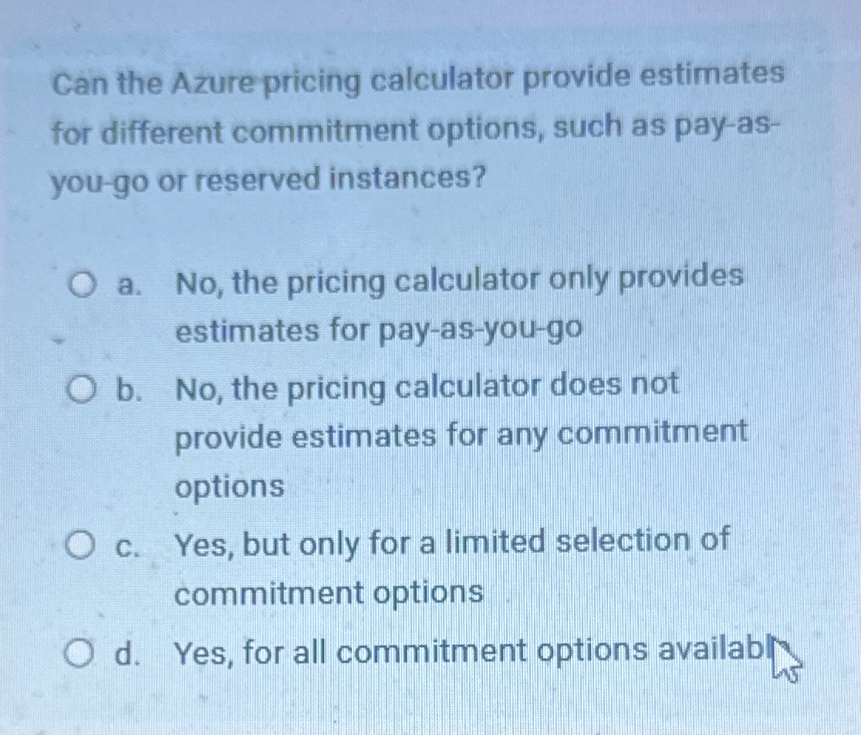
Task: Choose answer a about pay-as-you-go only
Action: point(459,305)
